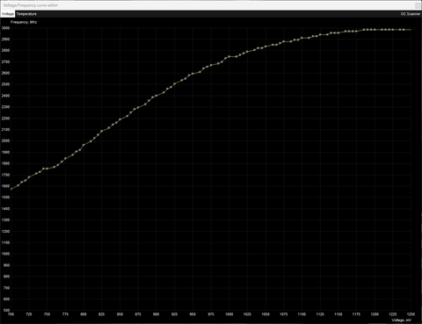Image resolution: width=422 pixels, height=324 pixels.
Task: Select the curve point at 1000 mV
Action: 229,56
